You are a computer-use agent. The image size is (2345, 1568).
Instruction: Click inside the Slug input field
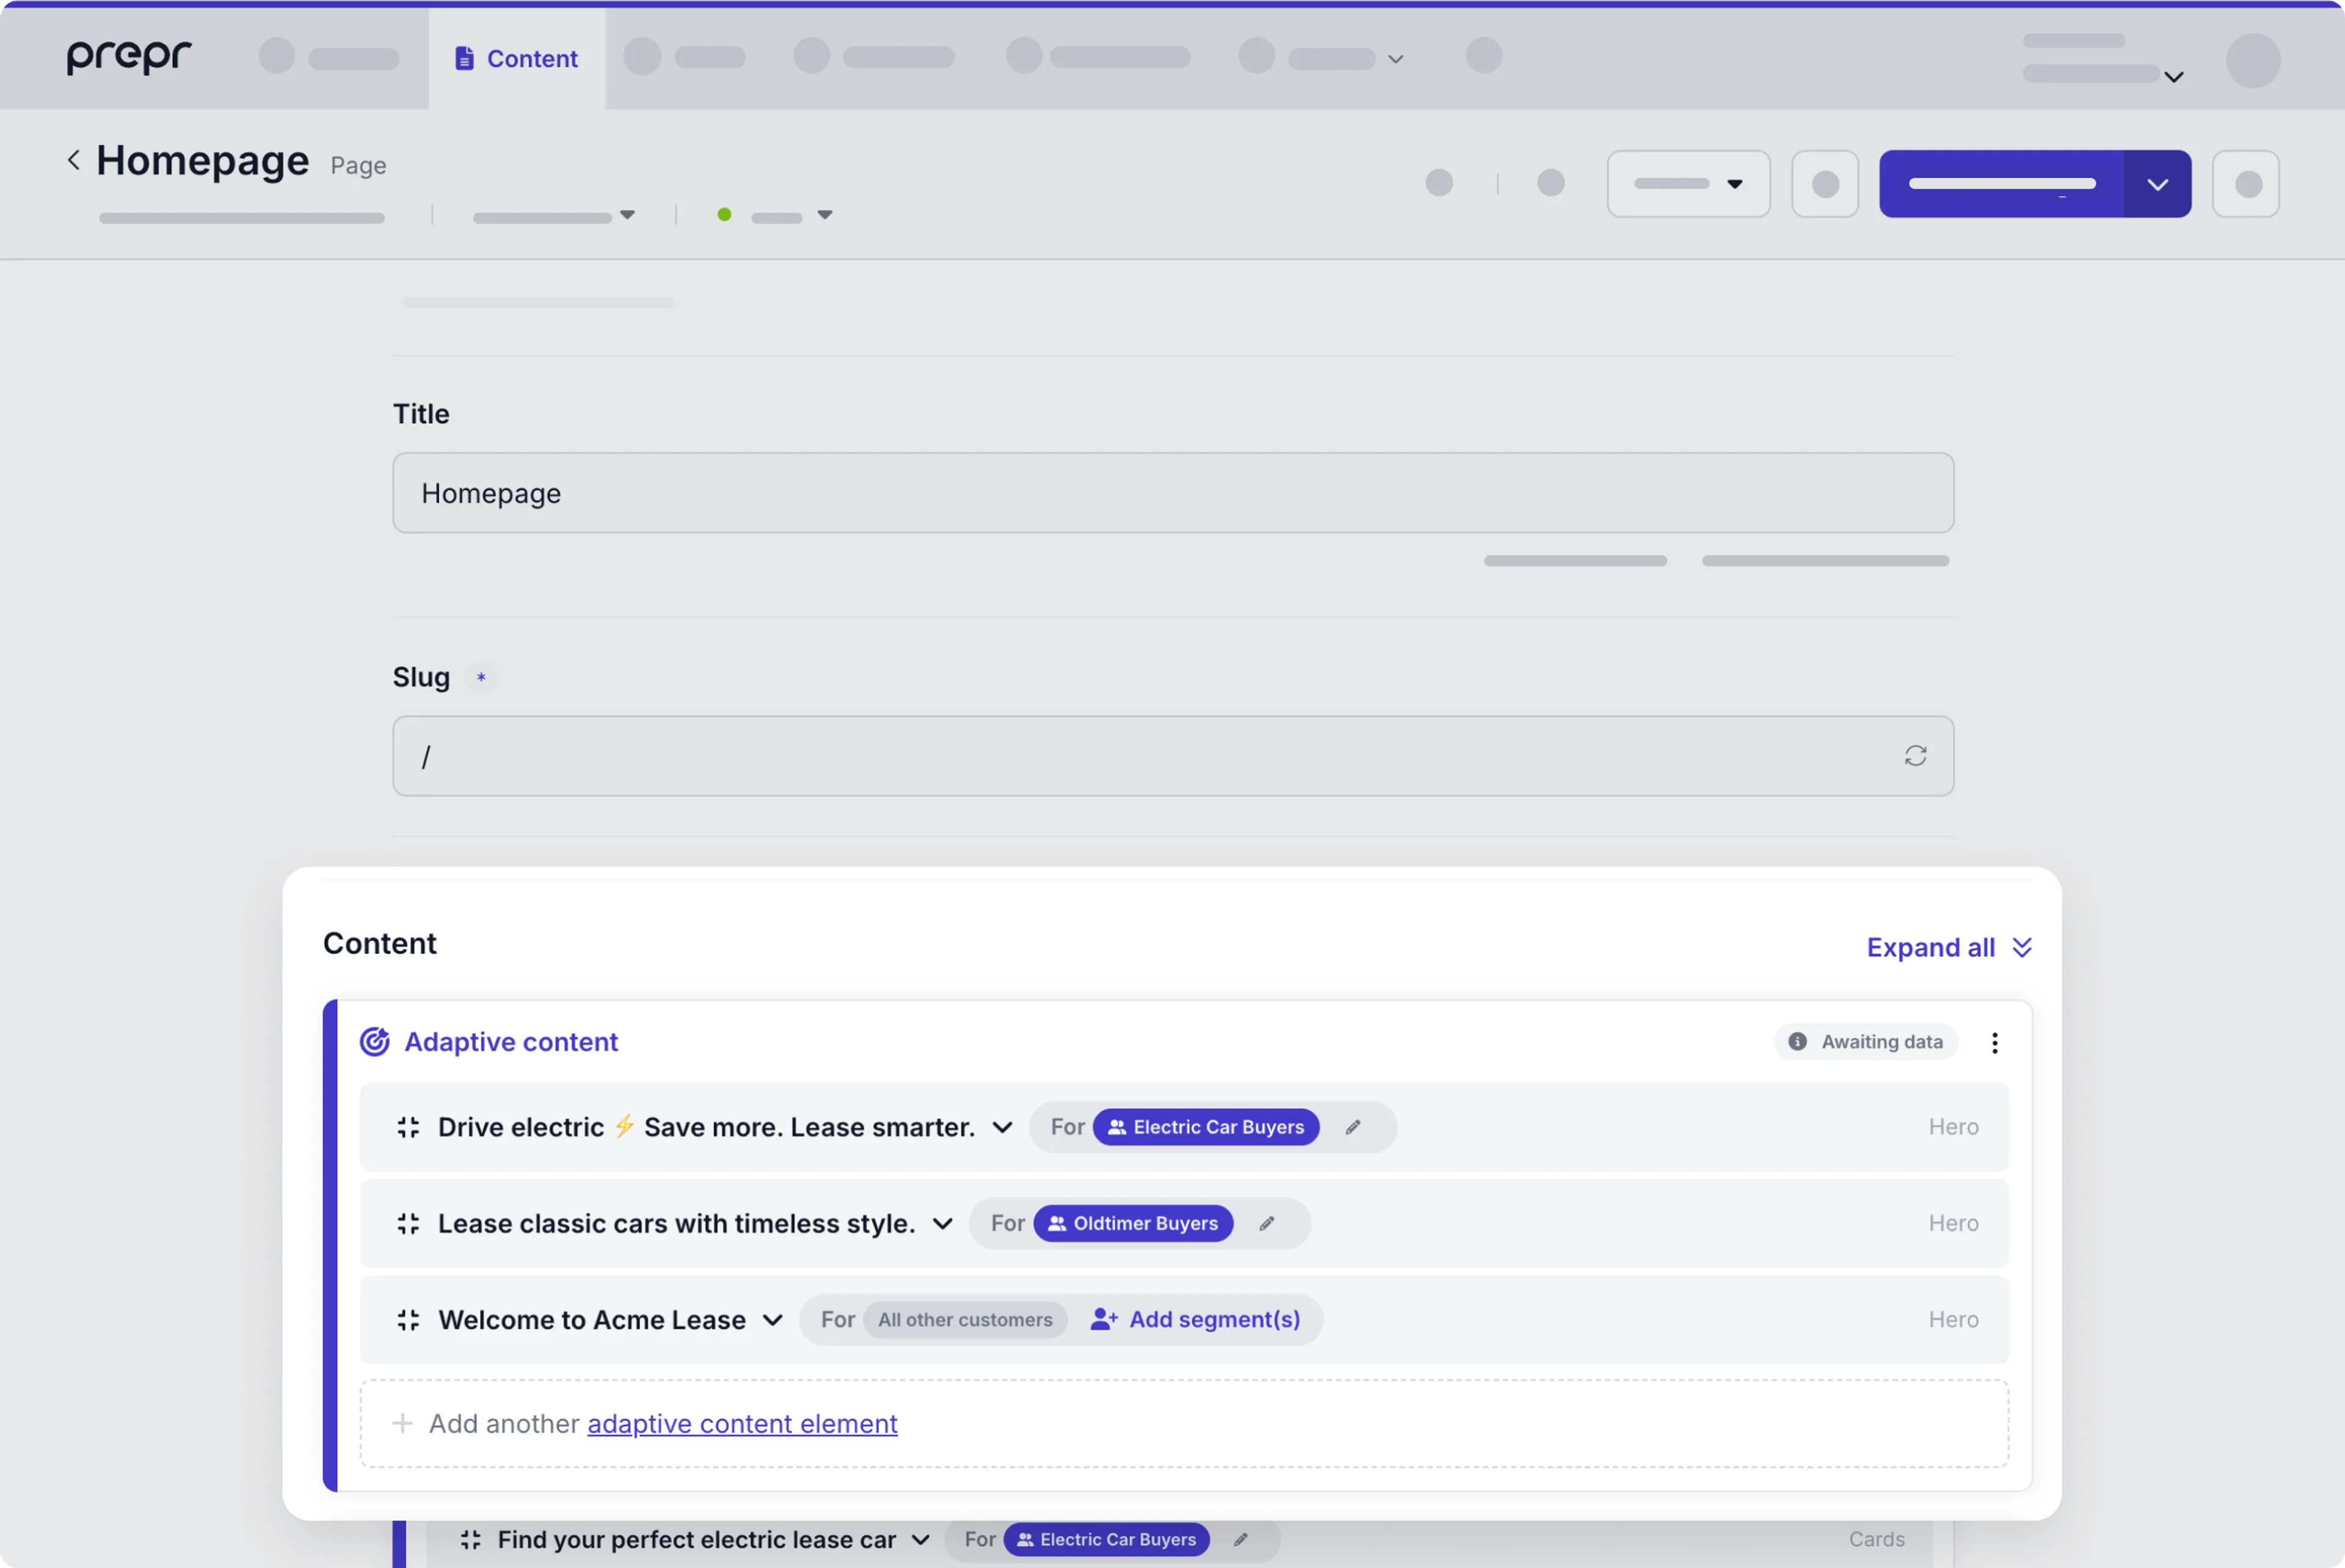[x=1100, y=756]
